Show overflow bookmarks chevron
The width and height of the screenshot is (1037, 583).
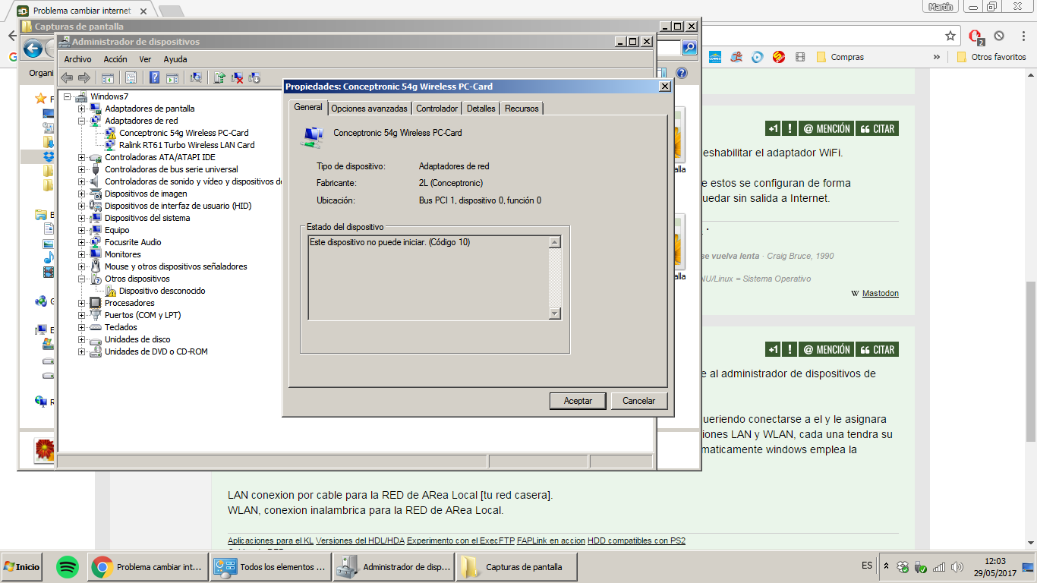click(937, 57)
